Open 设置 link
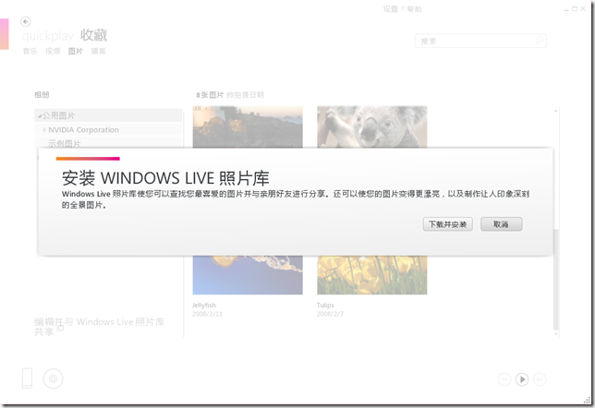 pyautogui.click(x=391, y=9)
